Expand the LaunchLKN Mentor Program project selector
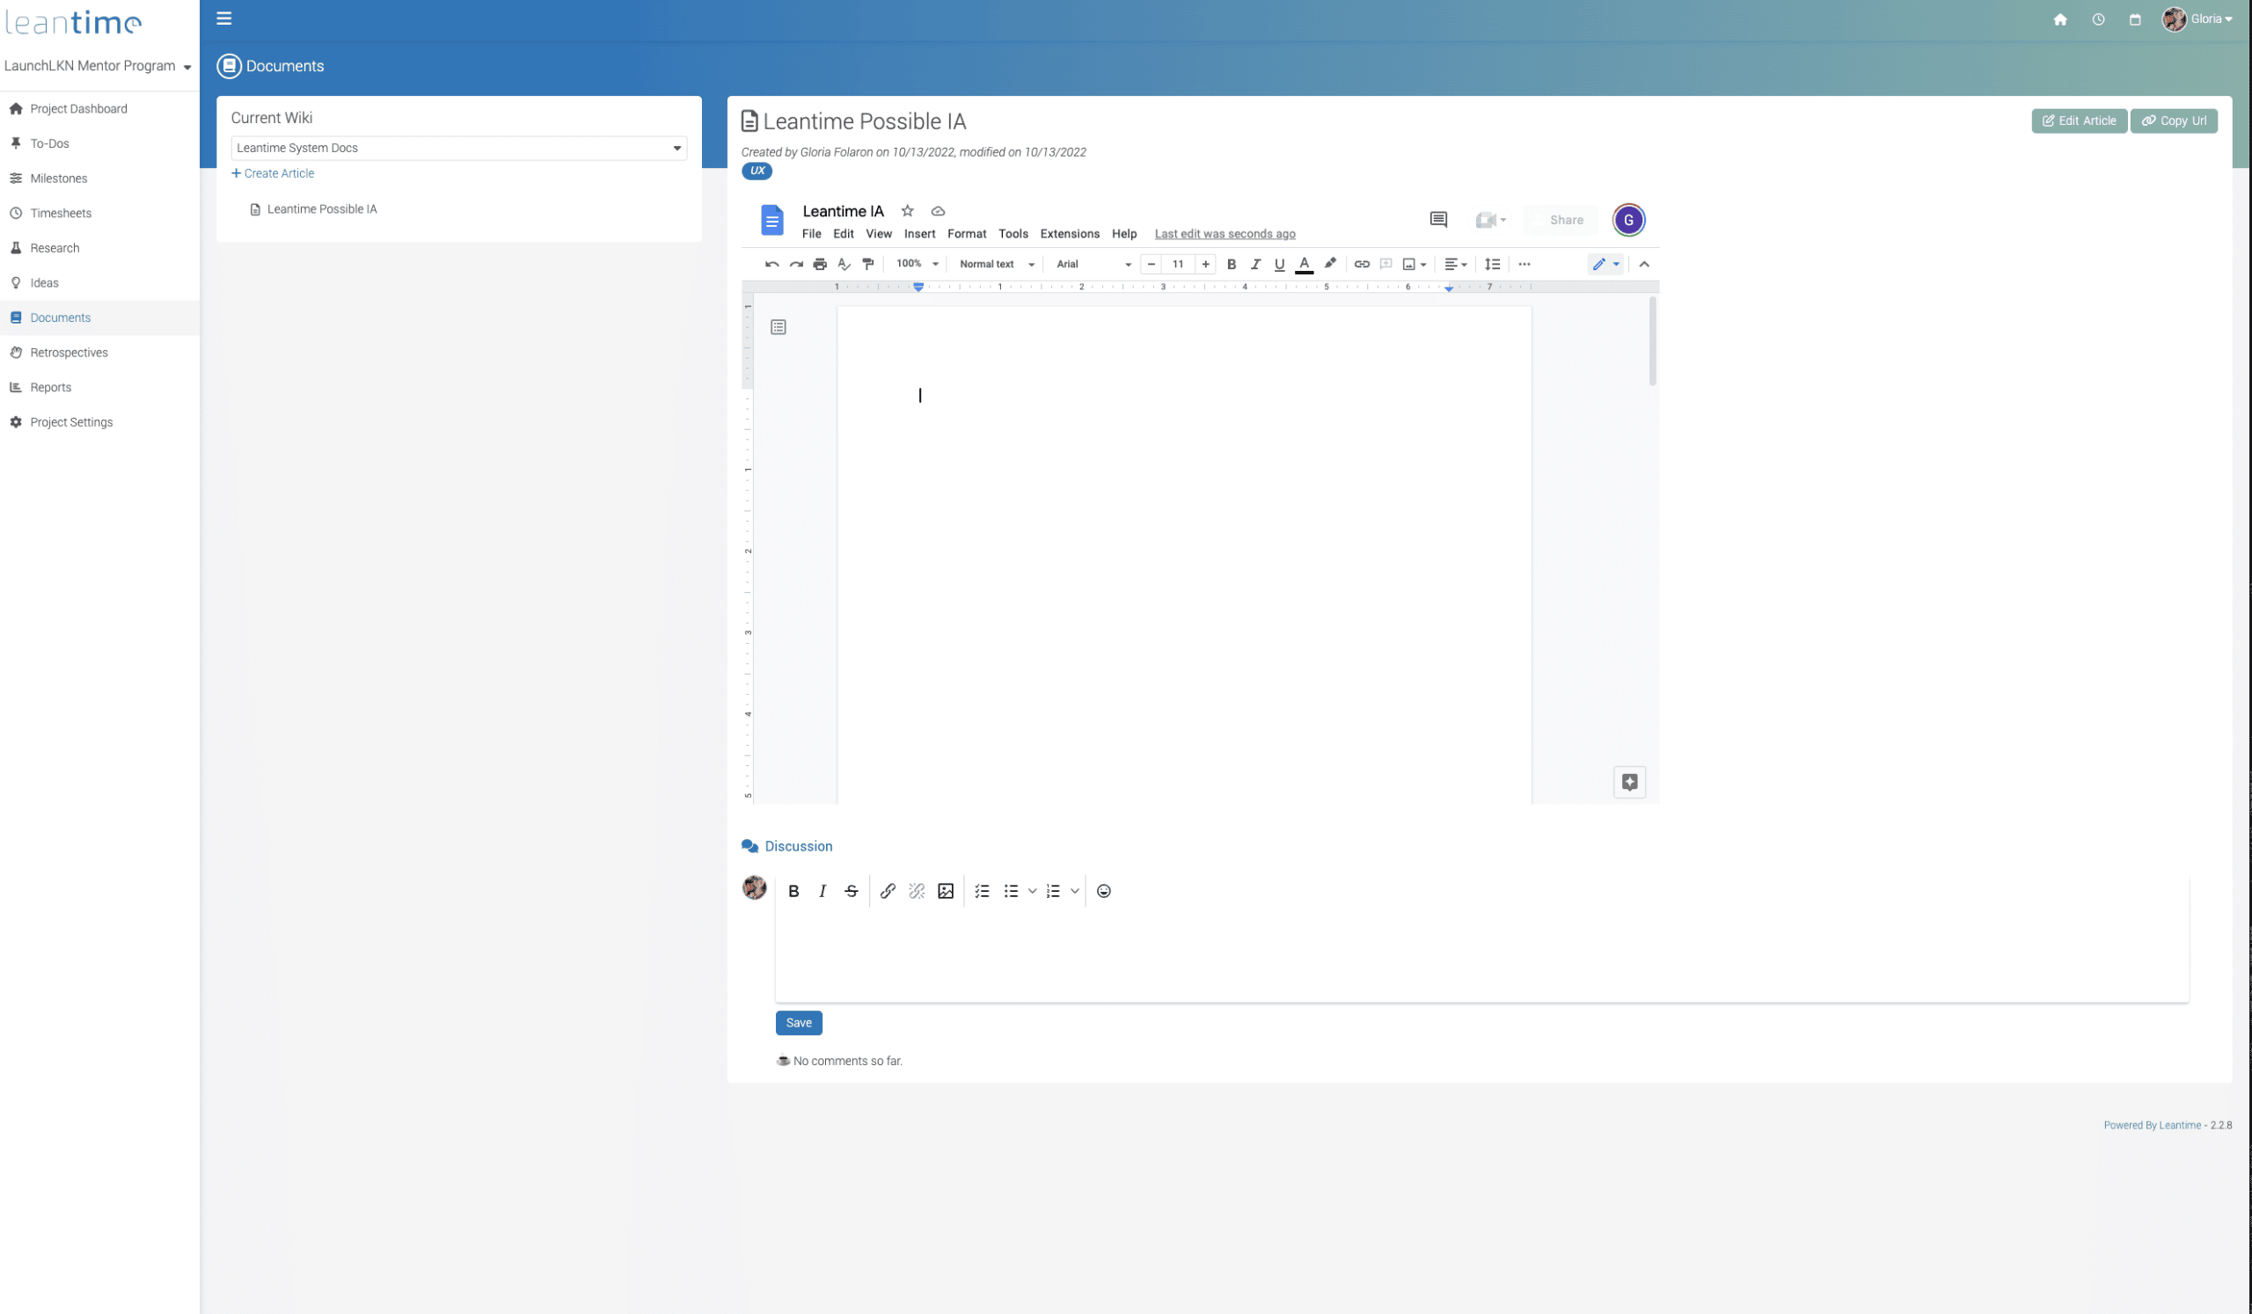Screen dimensions: 2252x1314 (99, 66)
